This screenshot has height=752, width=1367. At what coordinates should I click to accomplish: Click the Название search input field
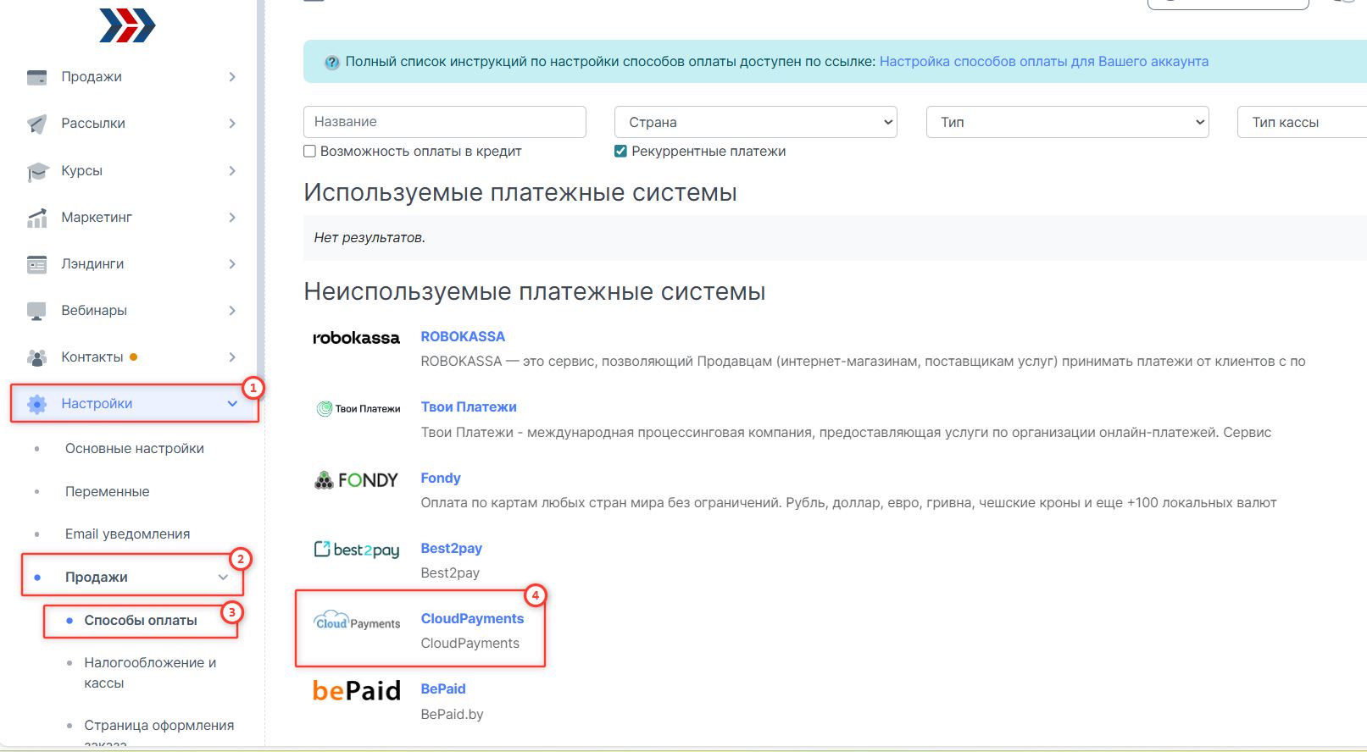point(444,122)
